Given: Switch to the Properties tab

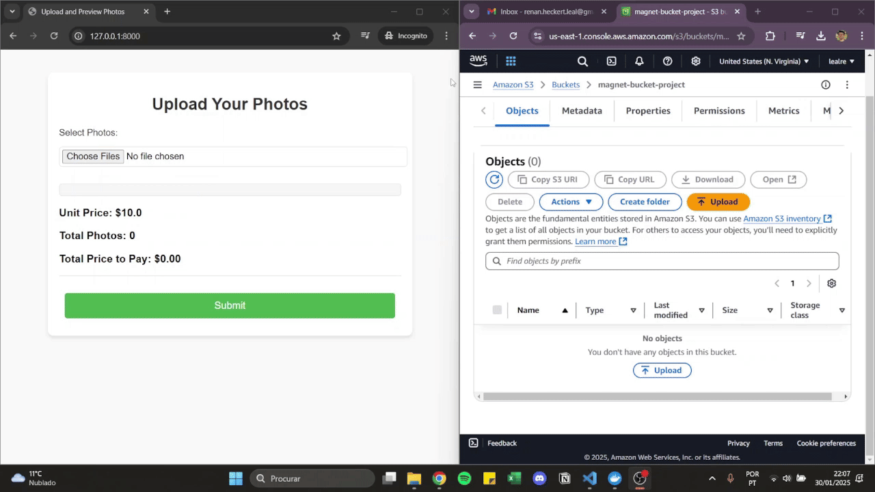Looking at the screenshot, I should click(648, 111).
